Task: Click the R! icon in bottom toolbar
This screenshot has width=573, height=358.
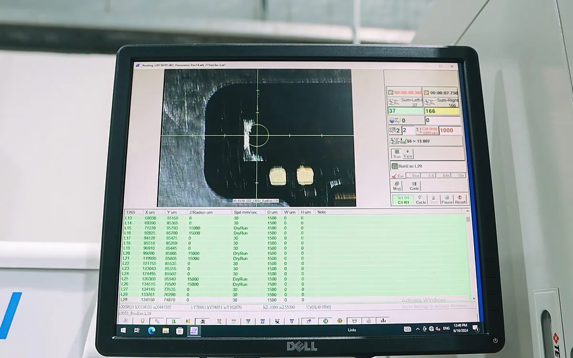Action: (188, 321)
